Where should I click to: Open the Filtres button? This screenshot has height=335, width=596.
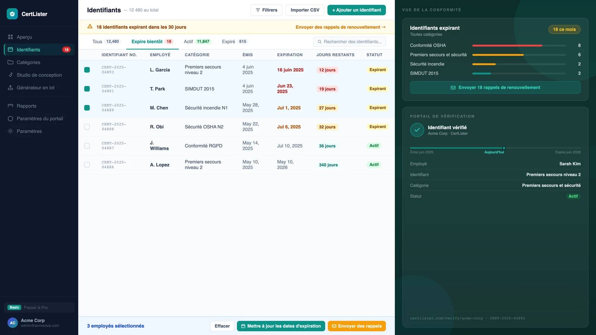[266, 10]
